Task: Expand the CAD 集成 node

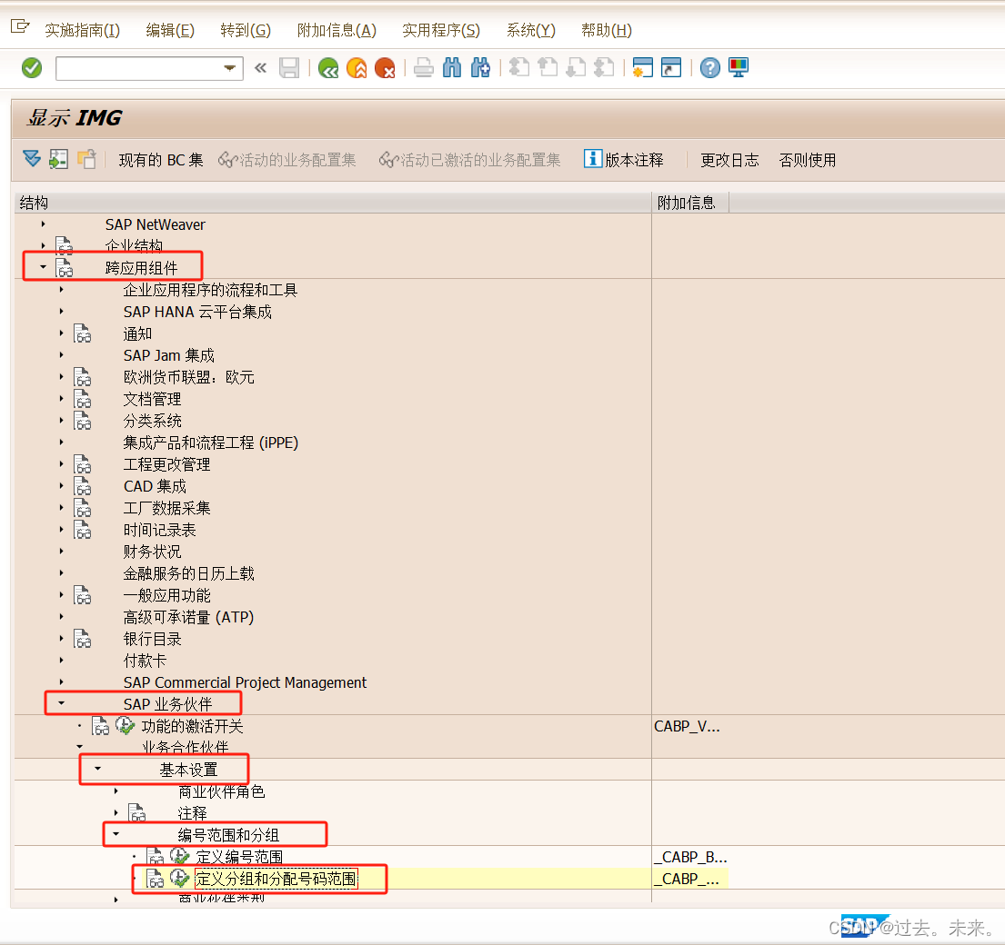Action: click(62, 485)
